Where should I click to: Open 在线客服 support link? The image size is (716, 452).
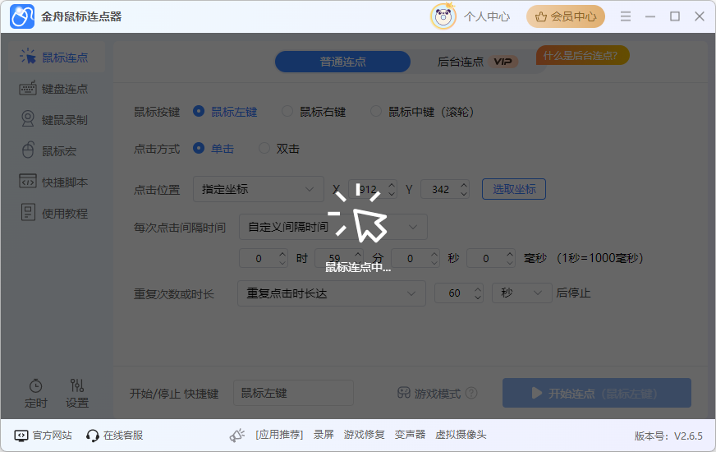115,435
